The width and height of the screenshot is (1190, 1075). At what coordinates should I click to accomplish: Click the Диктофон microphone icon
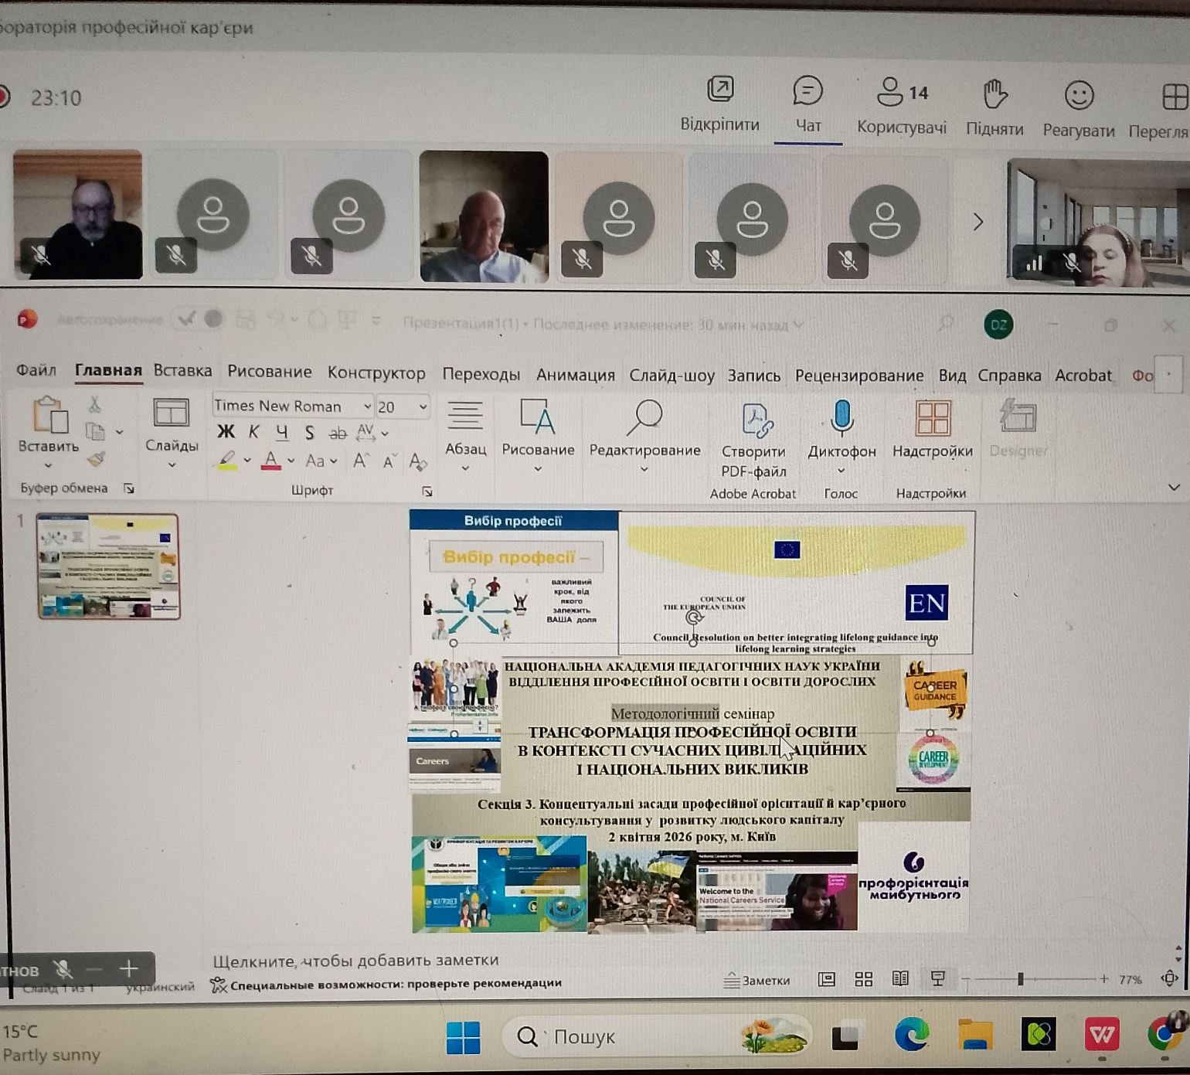pyautogui.click(x=841, y=418)
